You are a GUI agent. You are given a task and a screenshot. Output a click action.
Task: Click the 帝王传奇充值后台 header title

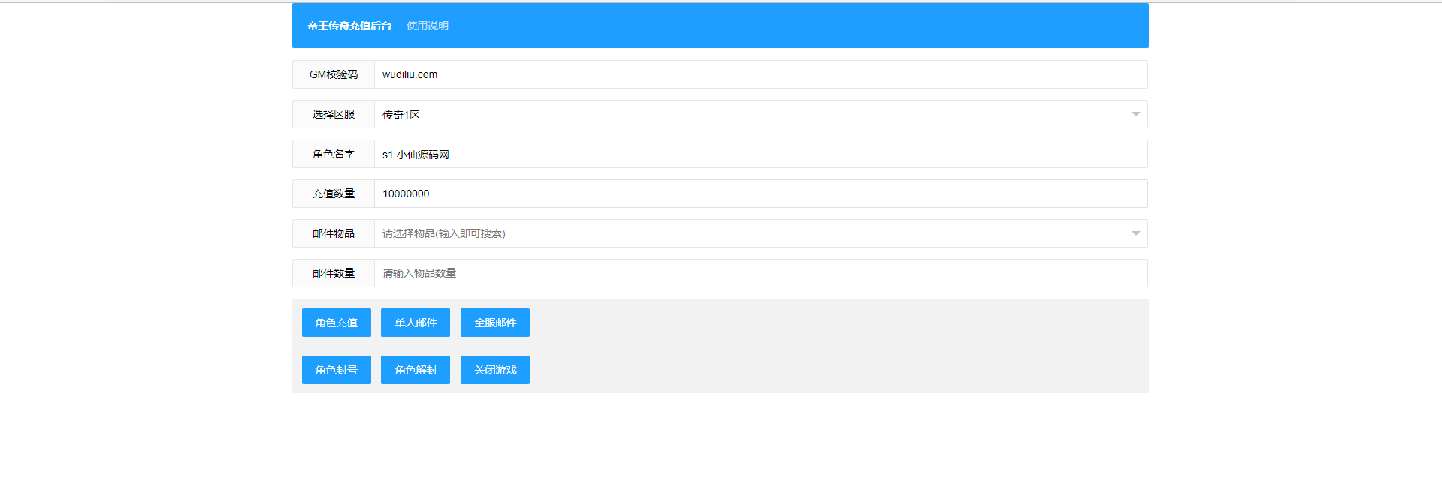pos(349,26)
